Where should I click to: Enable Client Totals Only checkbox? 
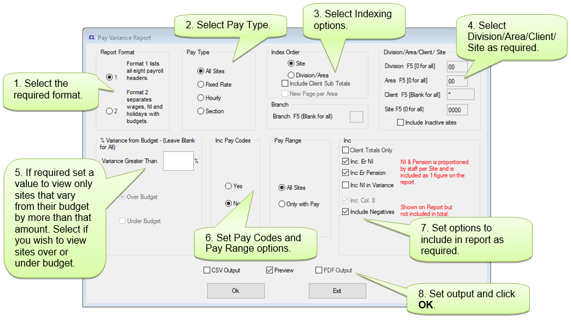pyautogui.click(x=345, y=150)
